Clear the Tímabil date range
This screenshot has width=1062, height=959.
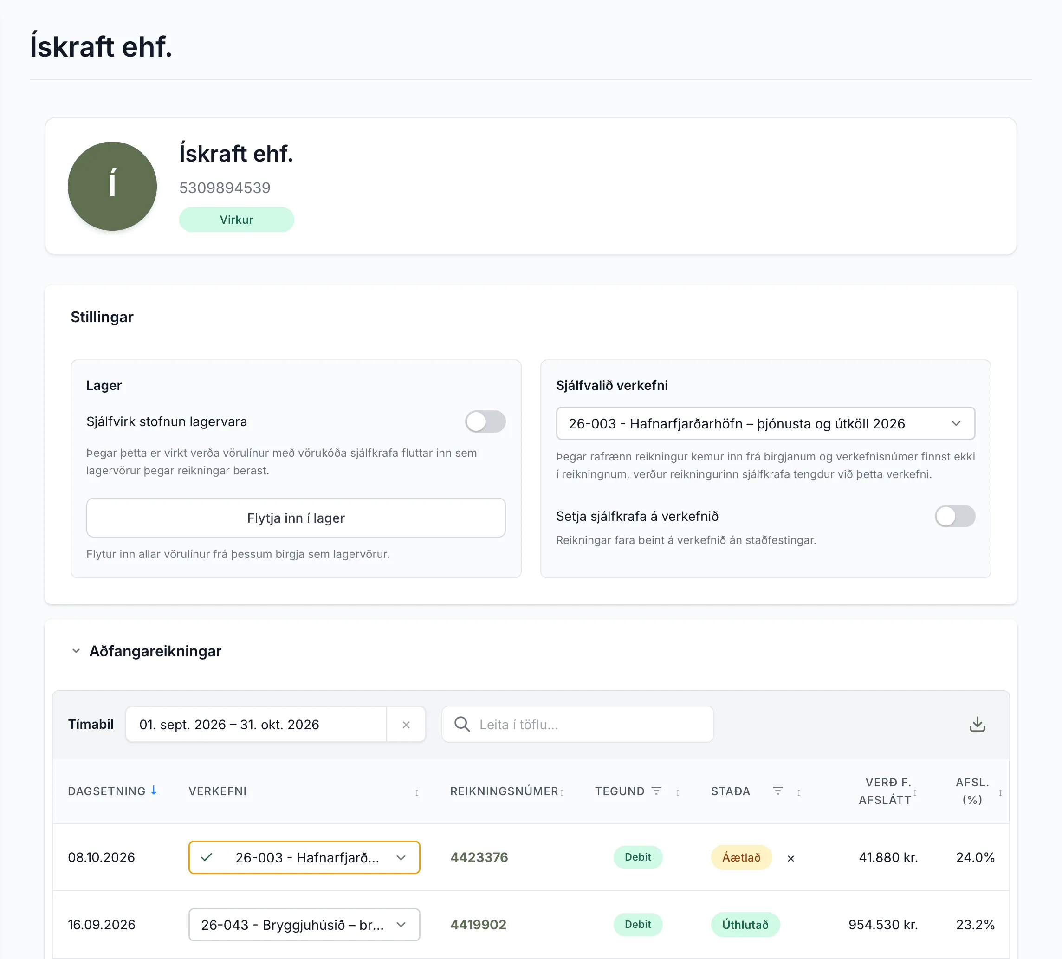coord(406,725)
